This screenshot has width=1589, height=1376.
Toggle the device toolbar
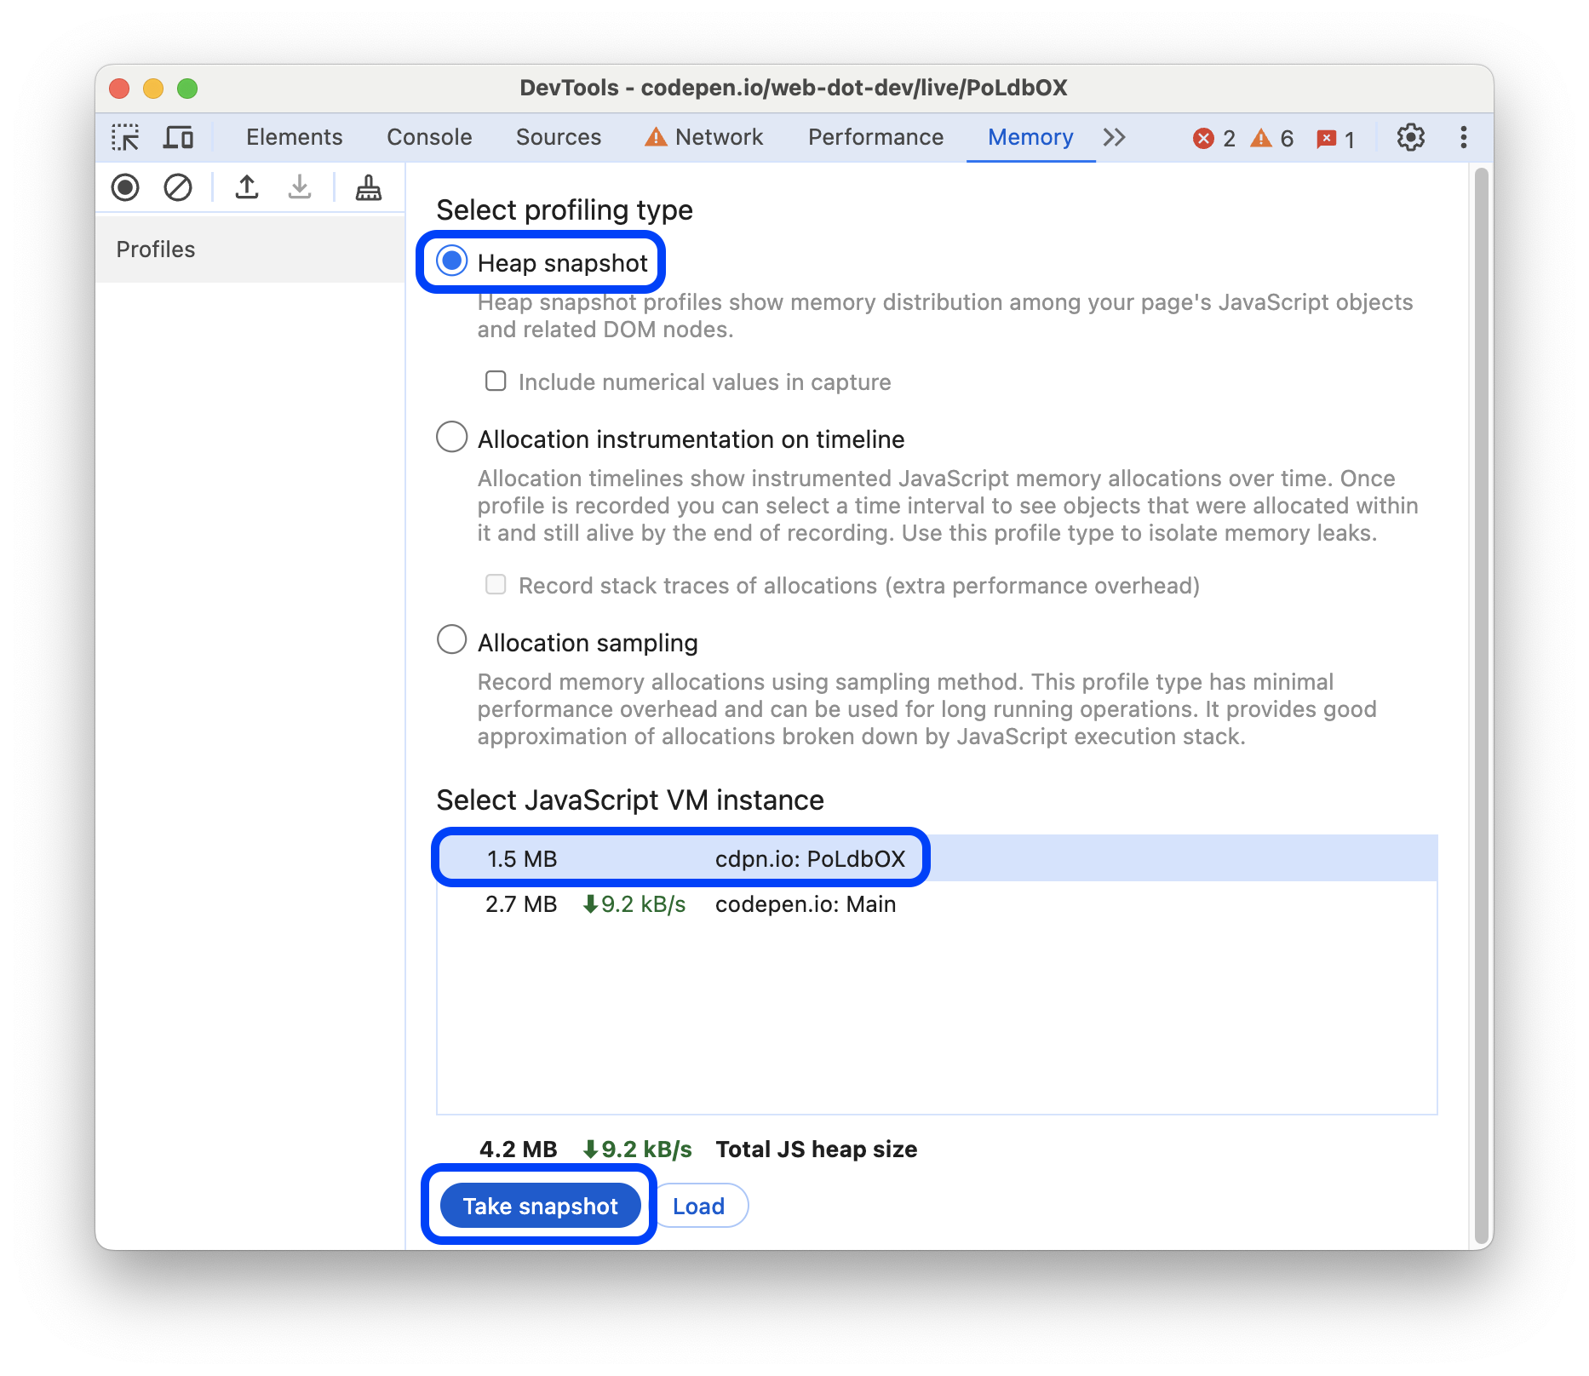tap(178, 136)
